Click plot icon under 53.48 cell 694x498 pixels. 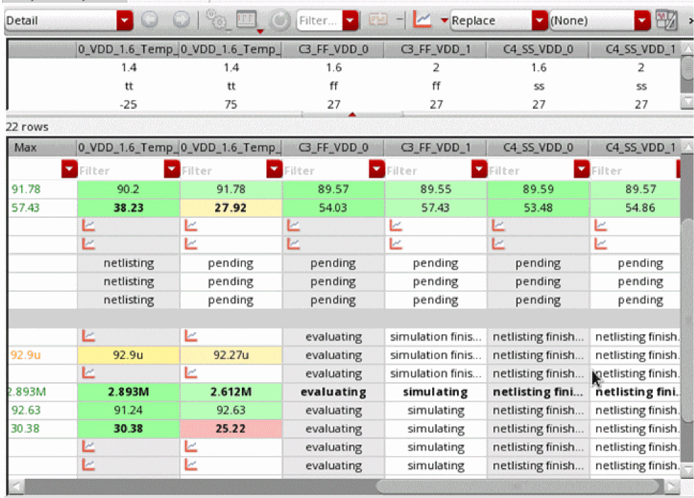click(x=498, y=226)
